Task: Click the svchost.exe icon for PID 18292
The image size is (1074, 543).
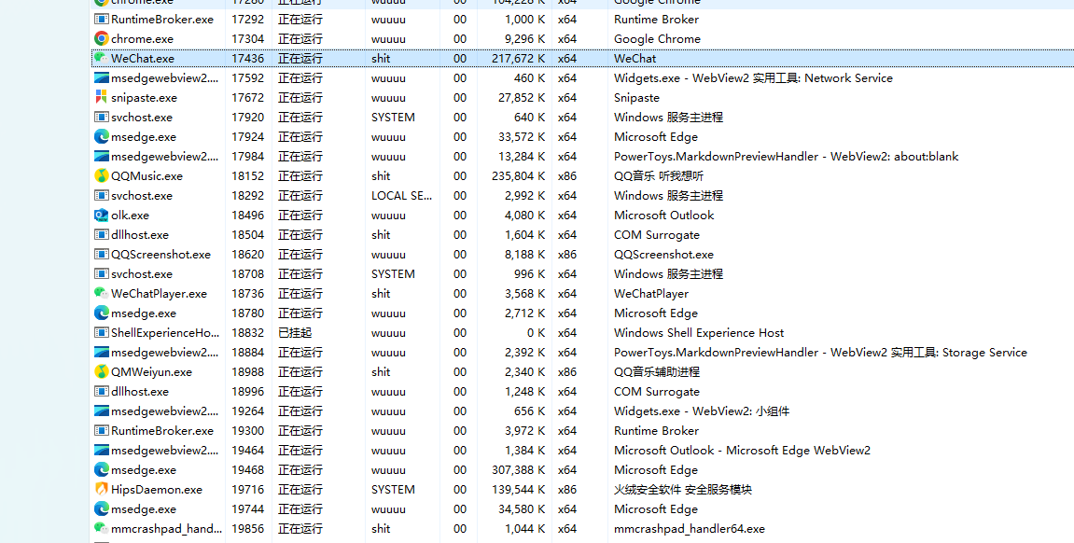Action: (102, 196)
